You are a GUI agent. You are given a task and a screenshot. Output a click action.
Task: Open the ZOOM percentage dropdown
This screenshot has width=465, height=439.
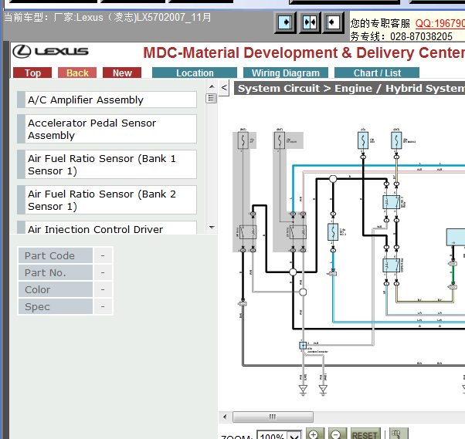tap(294, 435)
